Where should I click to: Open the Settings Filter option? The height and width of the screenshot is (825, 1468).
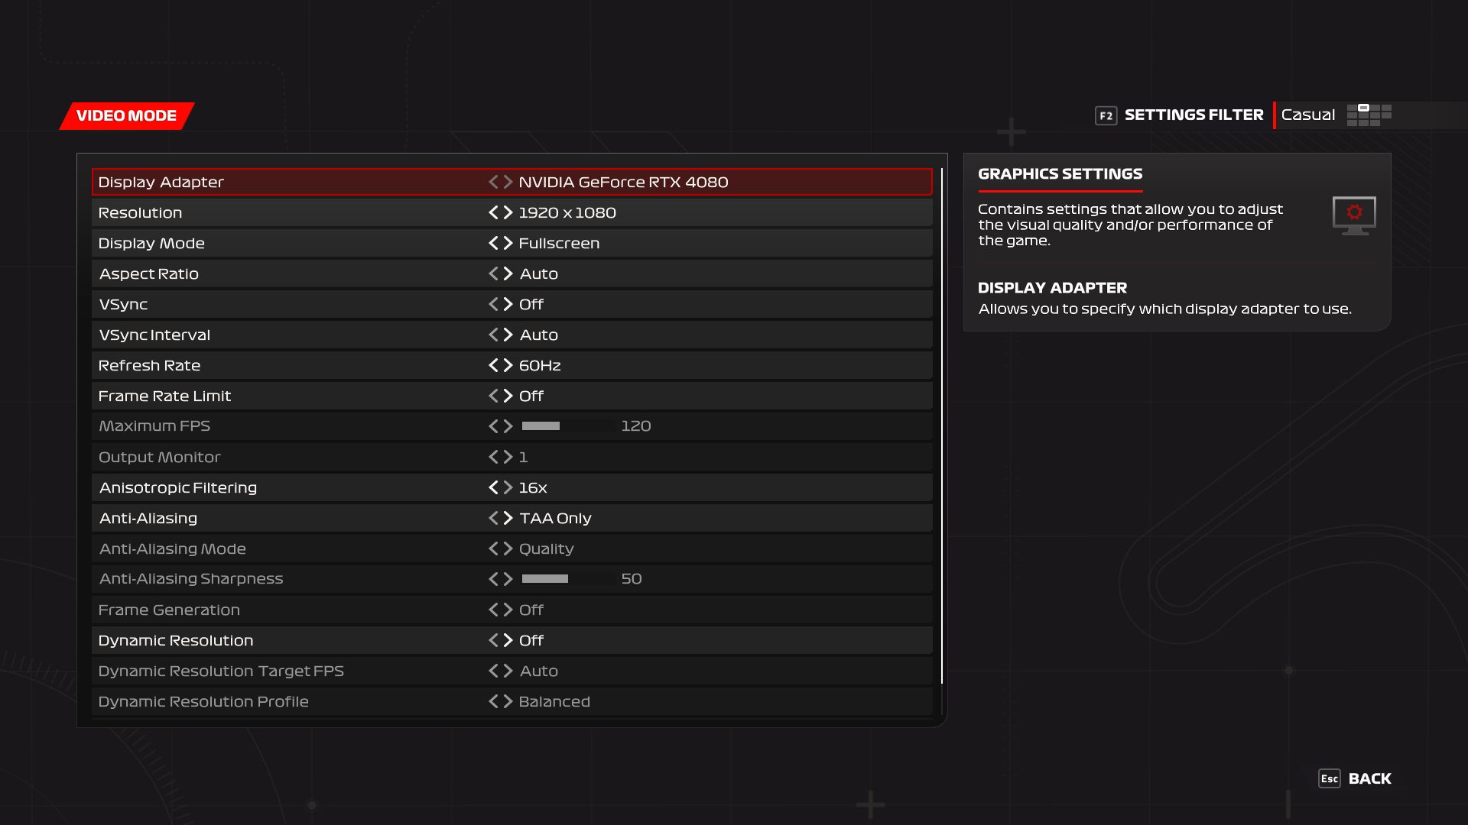pyautogui.click(x=1194, y=115)
